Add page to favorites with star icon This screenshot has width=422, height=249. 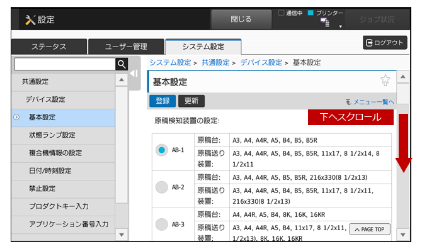[x=385, y=80]
